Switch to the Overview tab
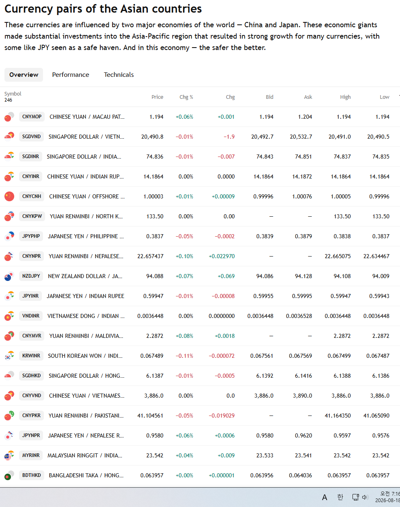 coord(24,75)
